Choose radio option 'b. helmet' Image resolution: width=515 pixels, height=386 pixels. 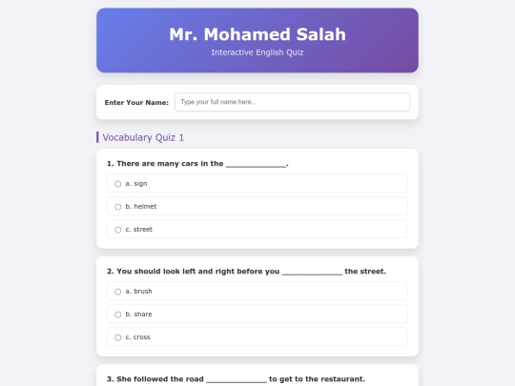click(x=118, y=207)
